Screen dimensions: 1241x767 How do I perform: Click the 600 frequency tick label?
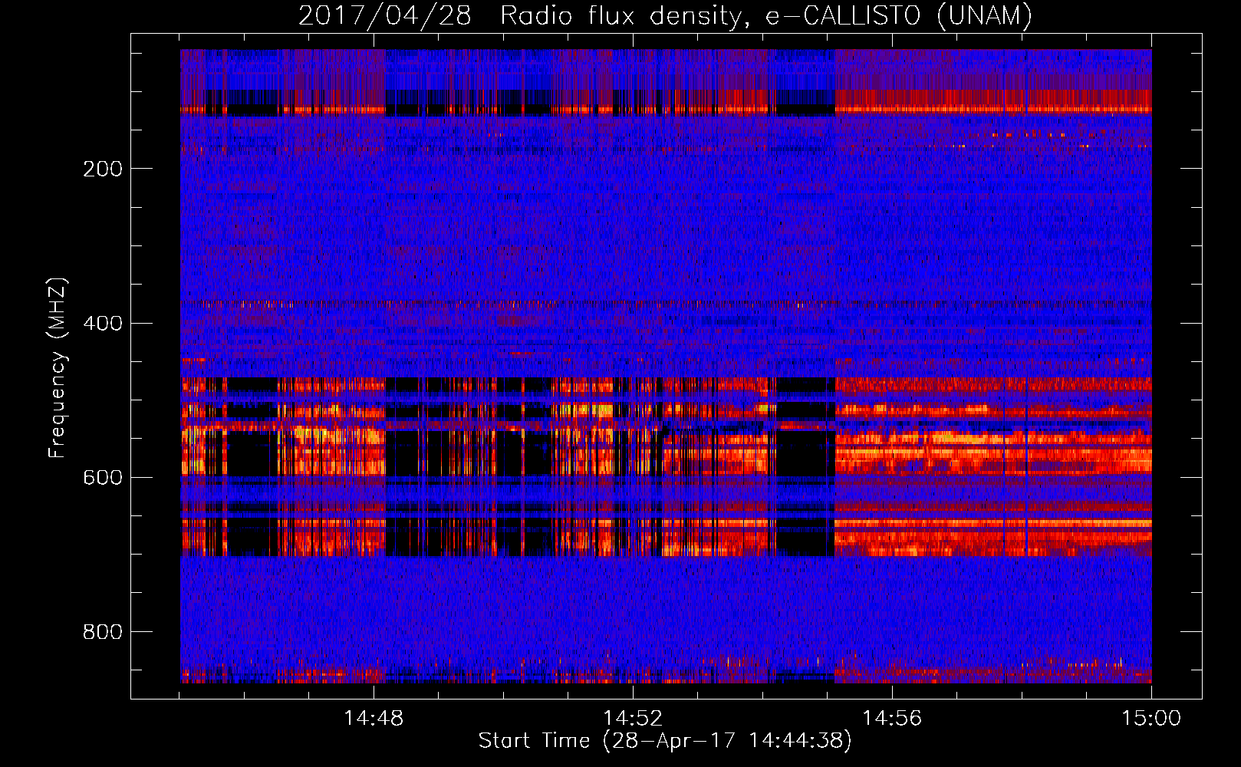tap(103, 478)
